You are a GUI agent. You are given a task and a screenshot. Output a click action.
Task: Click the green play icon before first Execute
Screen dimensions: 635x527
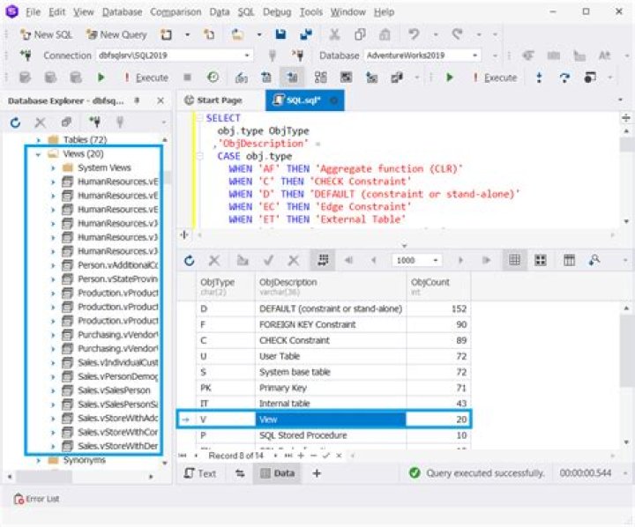pos(101,78)
